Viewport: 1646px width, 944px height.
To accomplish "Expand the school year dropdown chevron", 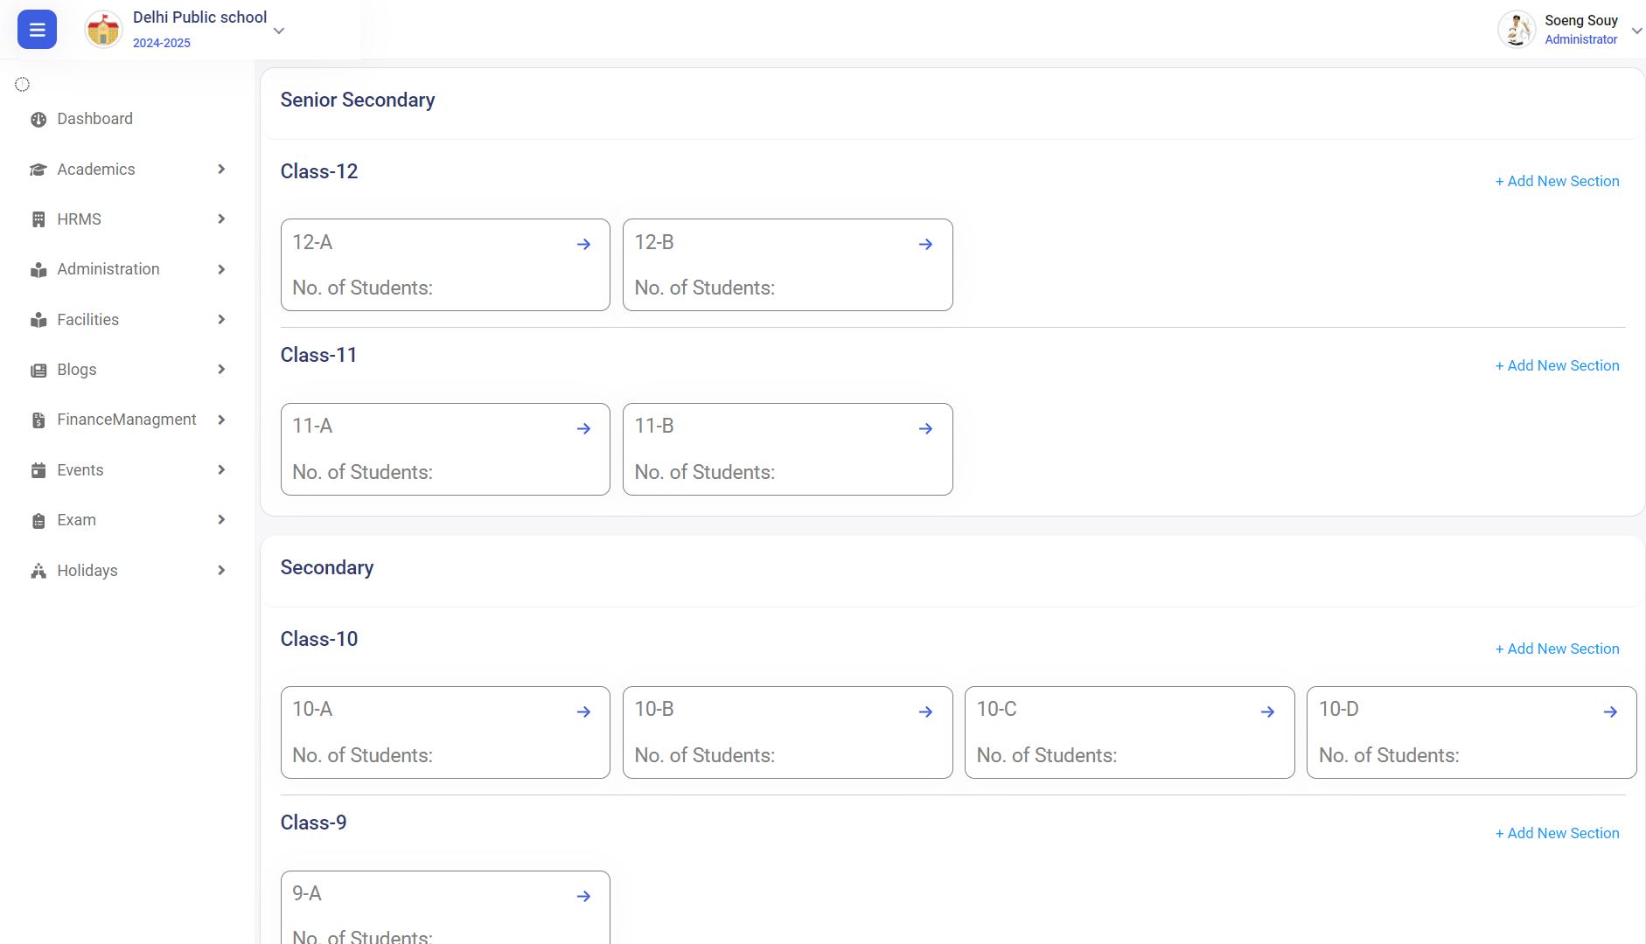I will [x=279, y=31].
